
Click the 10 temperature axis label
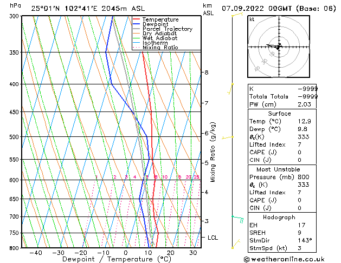pyautogui.click(x=148, y=253)
